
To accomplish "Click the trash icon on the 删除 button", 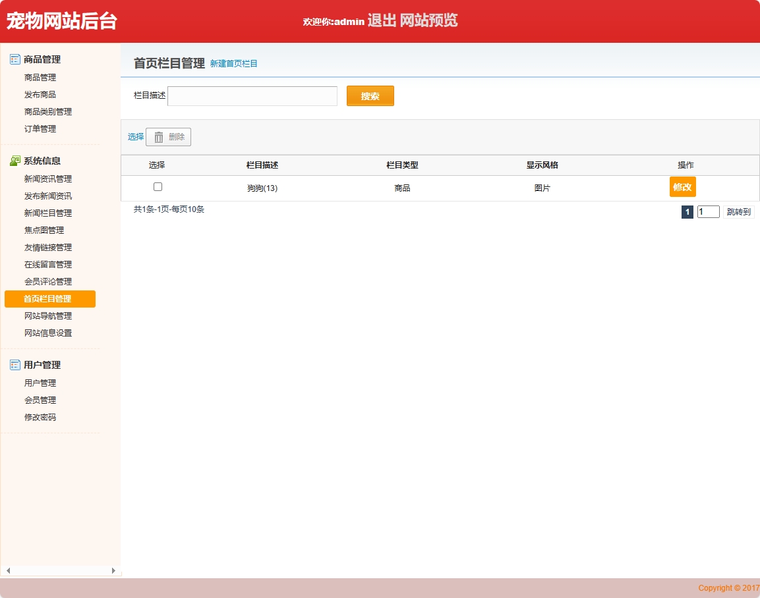I will coord(158,136).
